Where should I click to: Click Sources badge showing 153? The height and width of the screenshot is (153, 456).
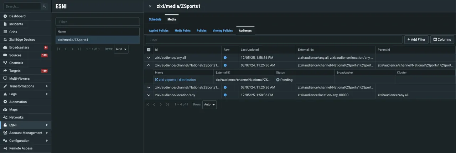[45, 55]
